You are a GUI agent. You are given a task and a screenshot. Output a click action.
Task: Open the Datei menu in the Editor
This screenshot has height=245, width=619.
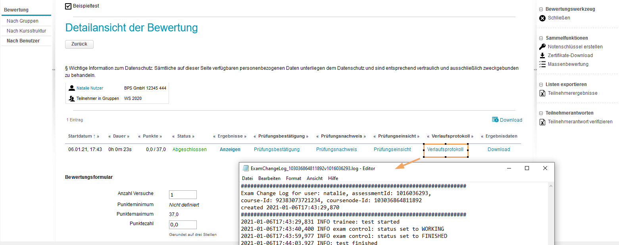point(247,178)
